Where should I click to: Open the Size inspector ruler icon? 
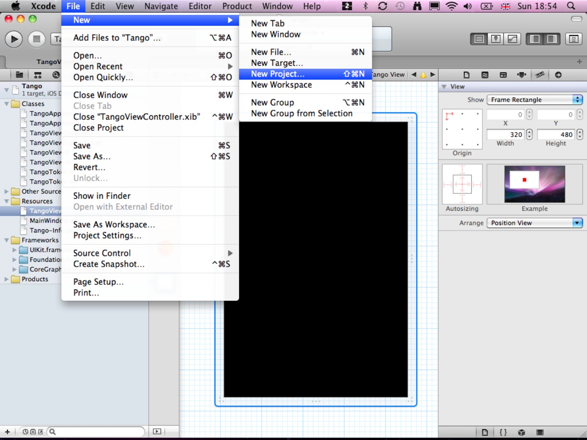point(540,75)
